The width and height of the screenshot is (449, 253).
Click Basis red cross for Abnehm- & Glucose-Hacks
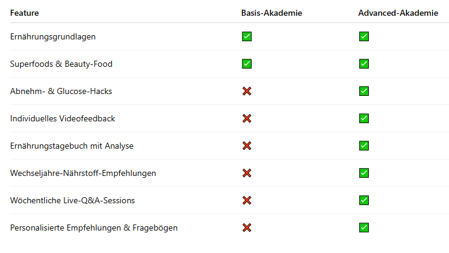coord(247,91)
